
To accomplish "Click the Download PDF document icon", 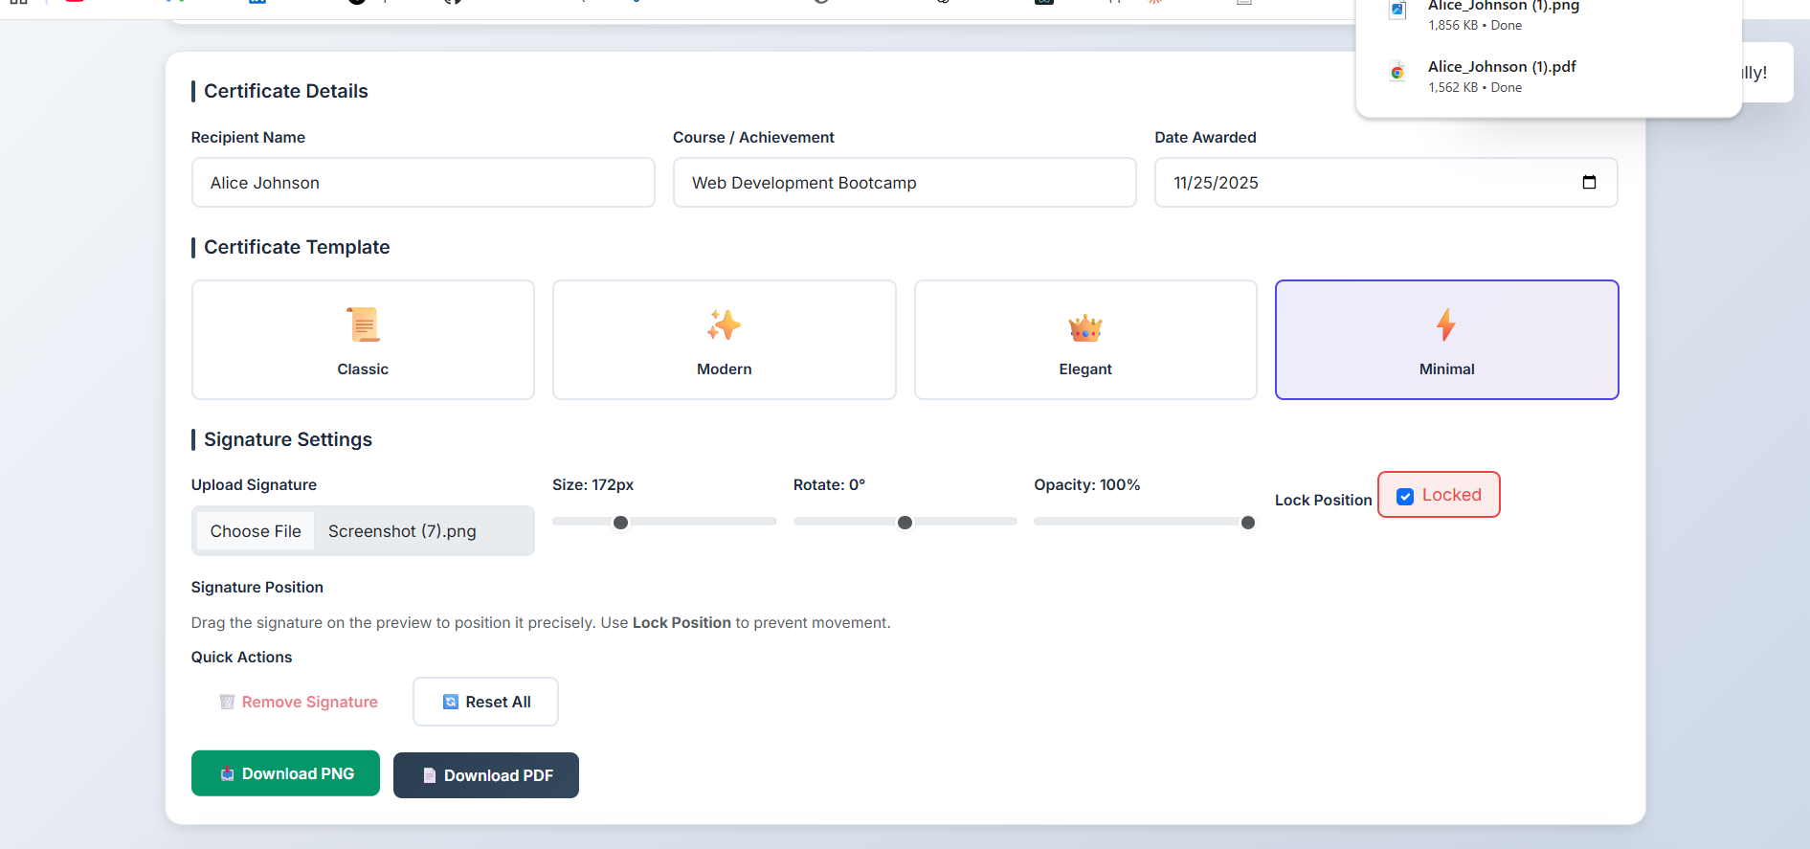I will point(429,775).
